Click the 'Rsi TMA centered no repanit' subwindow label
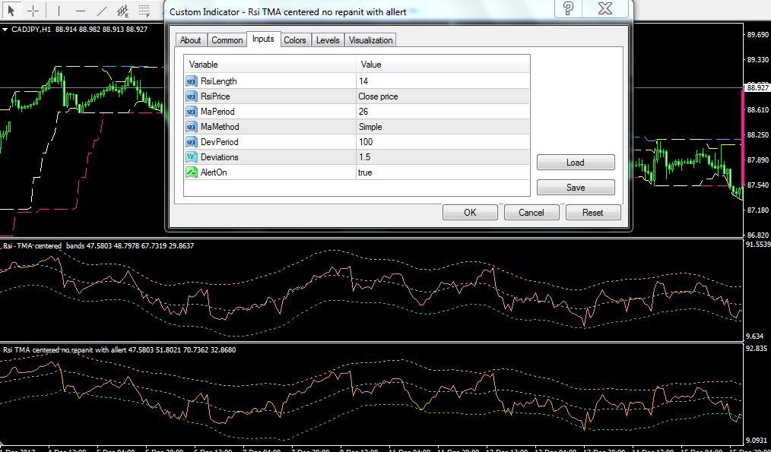This screenshot has height=452, width=771. coord(65,350)
